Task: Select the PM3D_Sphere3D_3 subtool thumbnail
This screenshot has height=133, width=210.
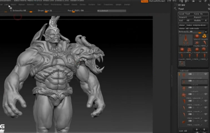Action: 184,95
